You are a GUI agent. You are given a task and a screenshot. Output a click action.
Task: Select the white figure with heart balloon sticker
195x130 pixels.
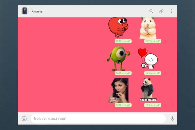click(148, 58)
